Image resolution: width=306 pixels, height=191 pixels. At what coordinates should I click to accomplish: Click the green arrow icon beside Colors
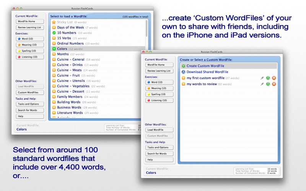coord(54,49)
